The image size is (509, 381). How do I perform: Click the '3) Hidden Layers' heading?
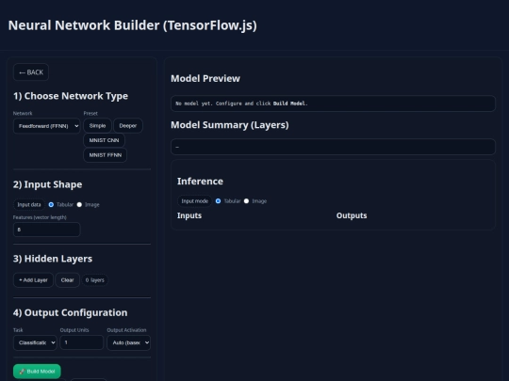pos(53,259)
